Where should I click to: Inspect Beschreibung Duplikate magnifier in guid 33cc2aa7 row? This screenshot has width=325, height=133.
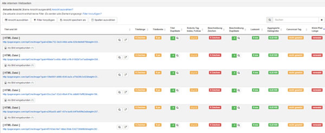[239, 90]
